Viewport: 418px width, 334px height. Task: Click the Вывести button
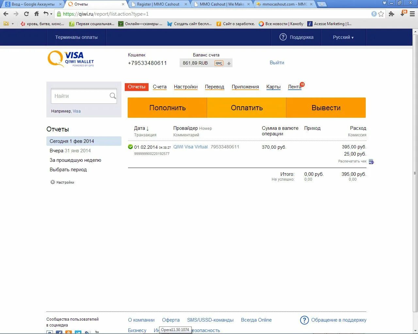coord(326,108)
